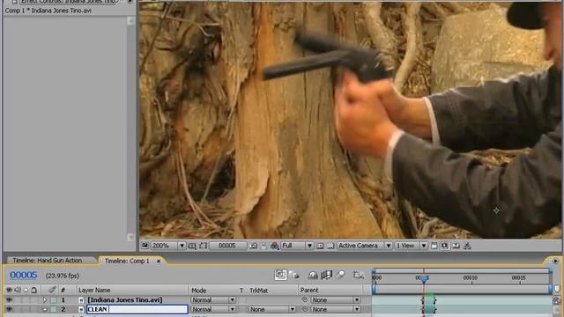Click the Audio speaker column header icon

tap(18, 290)
